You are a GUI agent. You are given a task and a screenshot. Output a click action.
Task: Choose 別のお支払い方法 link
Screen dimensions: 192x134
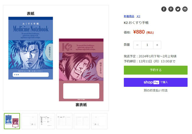(x=156, y=90)
